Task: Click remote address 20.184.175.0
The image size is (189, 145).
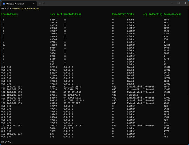Action: (x=72, y=95)
